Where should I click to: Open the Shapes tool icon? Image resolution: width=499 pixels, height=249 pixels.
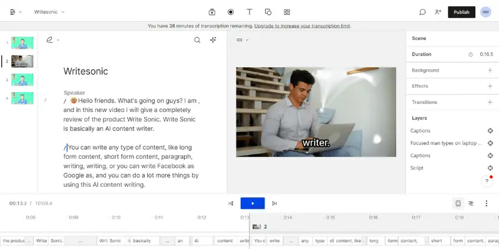[x=268, y=12]
